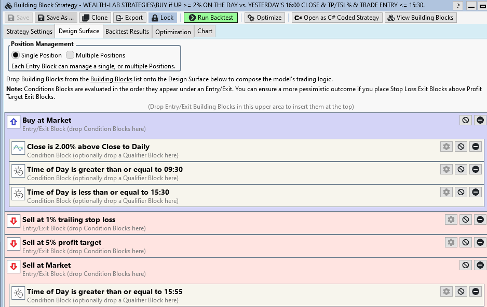Click the Time of Day 09:30 condition icon

pyautogui.click(x=18, y=171)
